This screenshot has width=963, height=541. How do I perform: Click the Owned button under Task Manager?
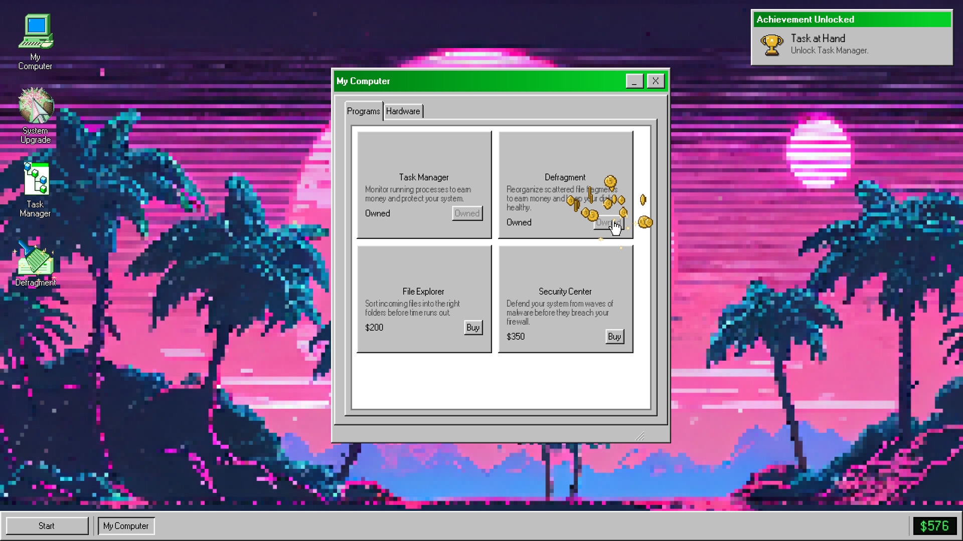pos(467,213)
